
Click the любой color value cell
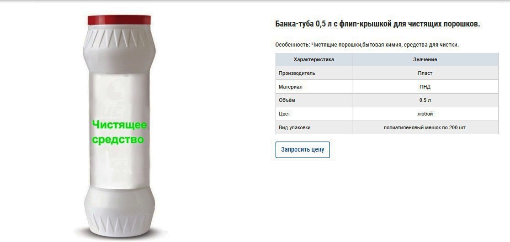[x=425, y=114]
